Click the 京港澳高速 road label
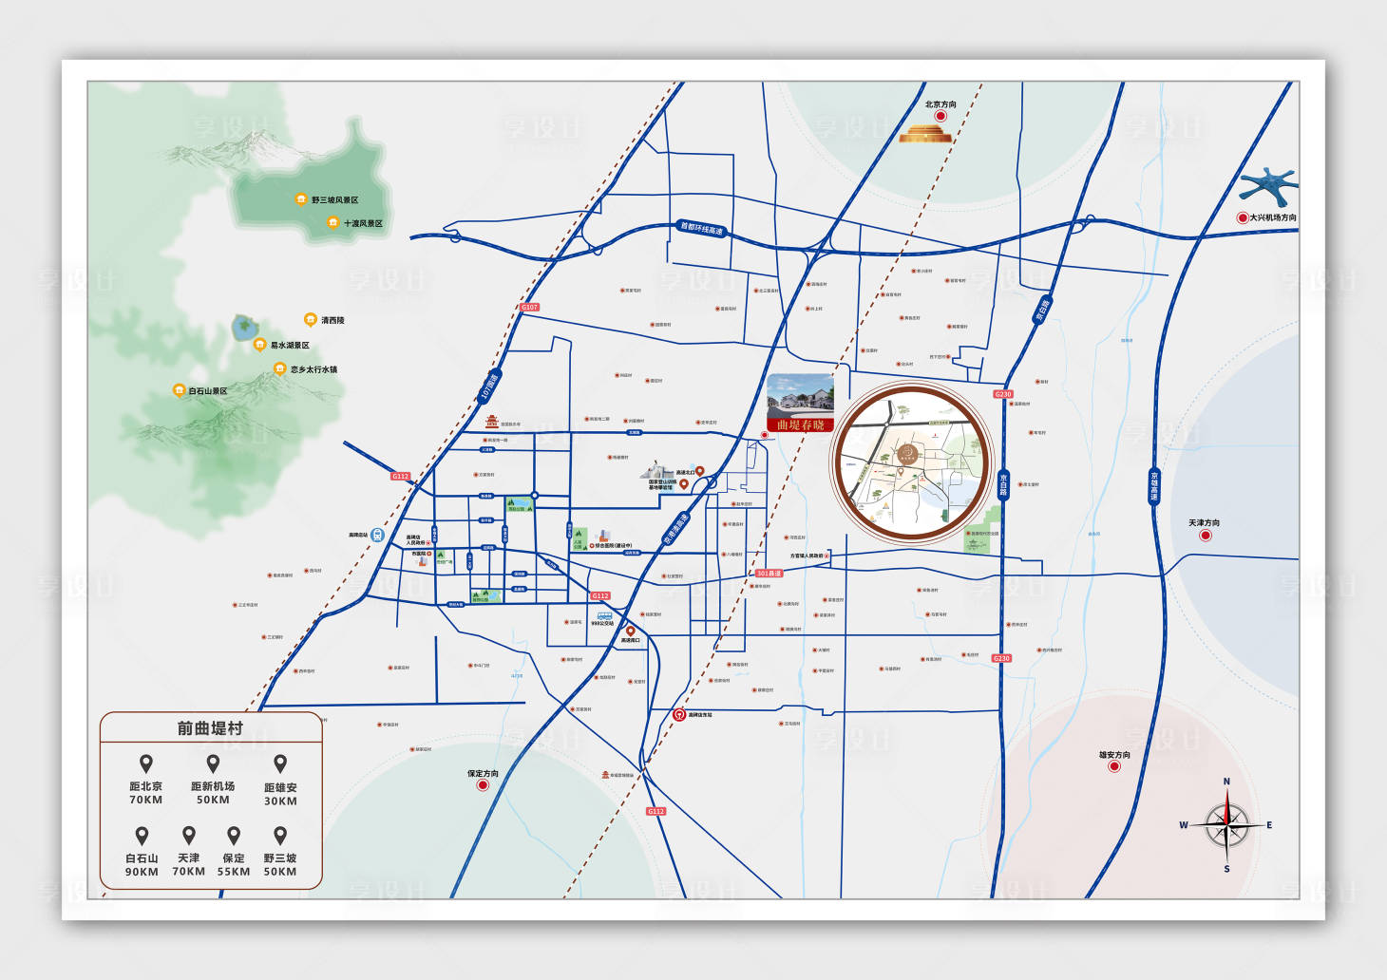The width and height of the screenshot is (1387, 980). (x=674, y=530)
